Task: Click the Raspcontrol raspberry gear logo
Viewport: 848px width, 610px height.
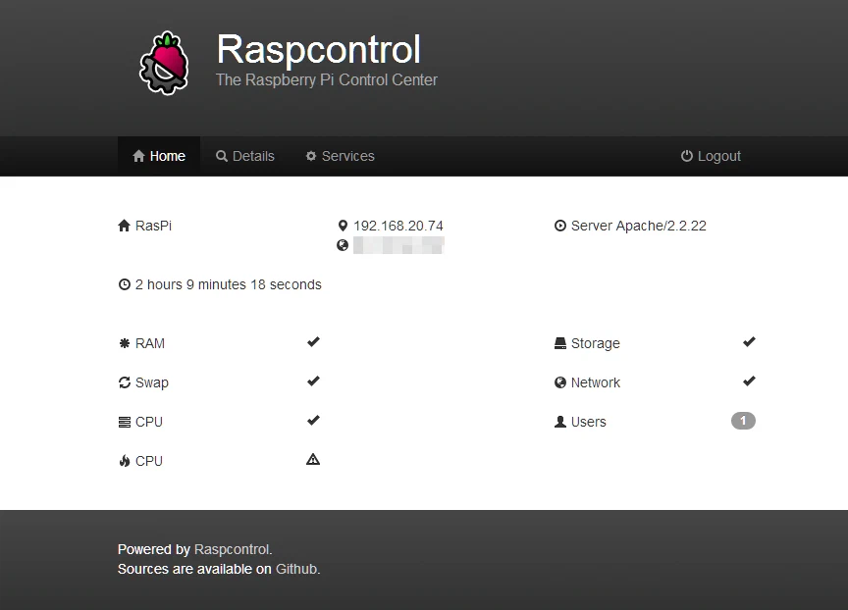Action: (165, 63)
